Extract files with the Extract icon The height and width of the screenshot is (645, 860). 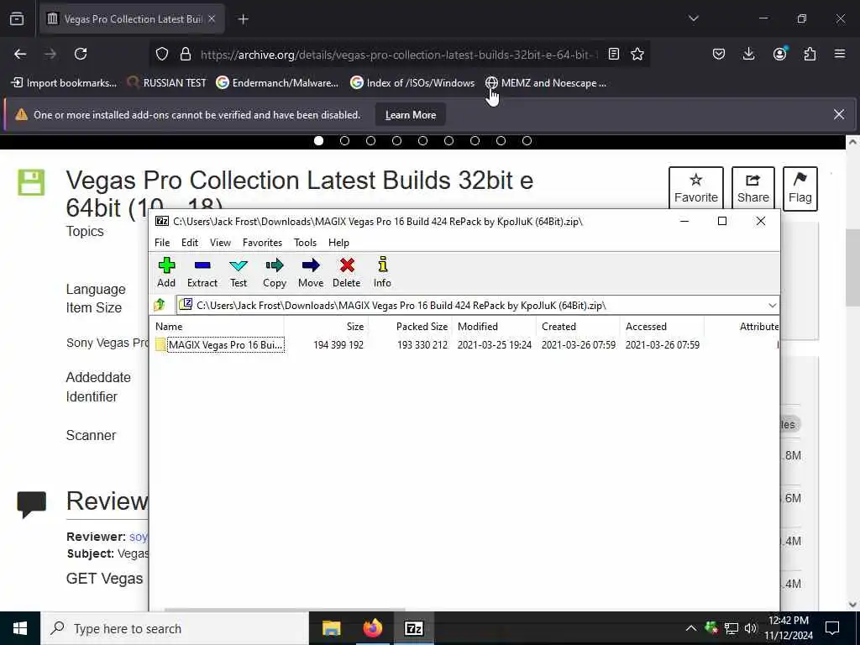coord(202,273)
